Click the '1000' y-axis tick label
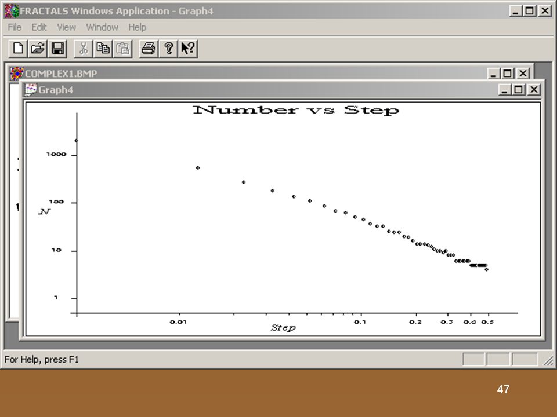The image size is (557, 417). [x=56, y=154]
